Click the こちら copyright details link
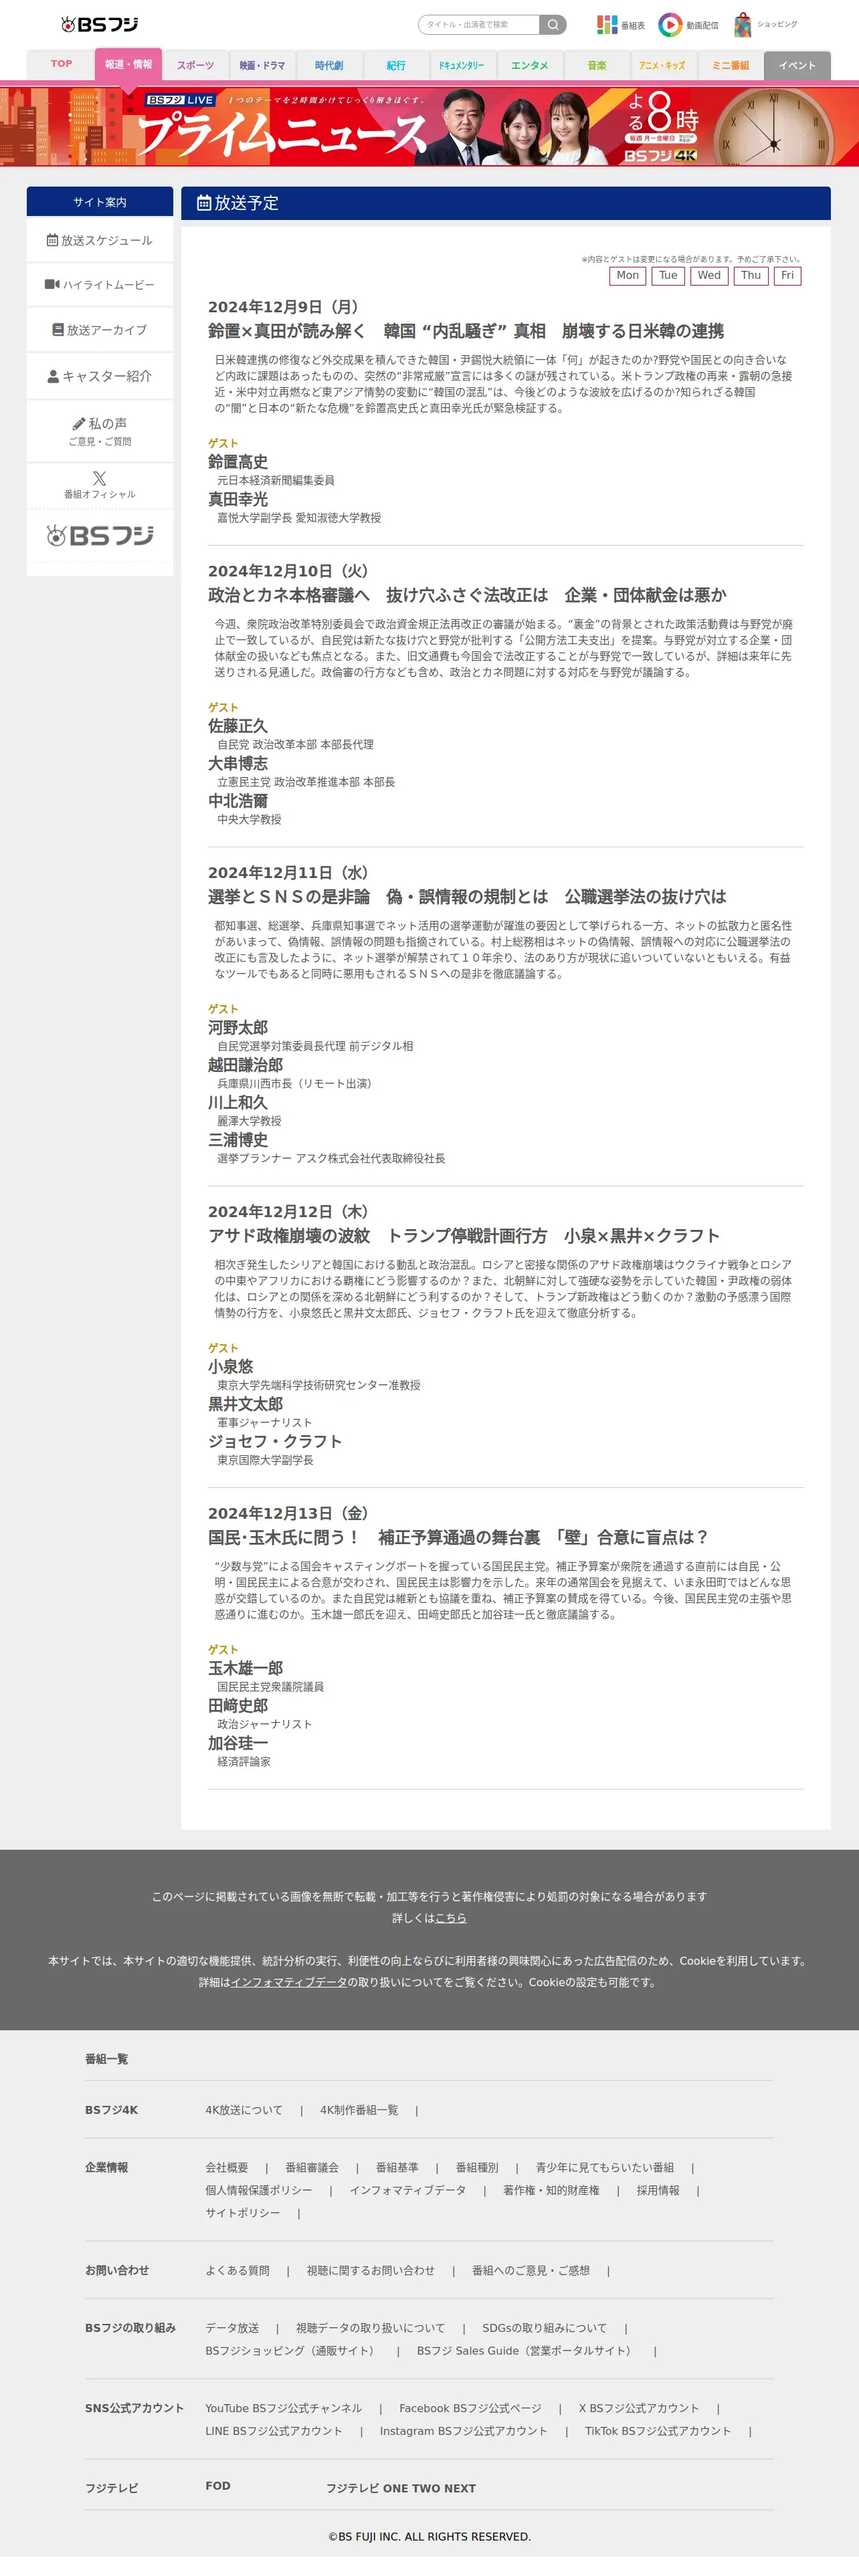This screenshot has height=2576, width=859. (x=451, y=1918)
